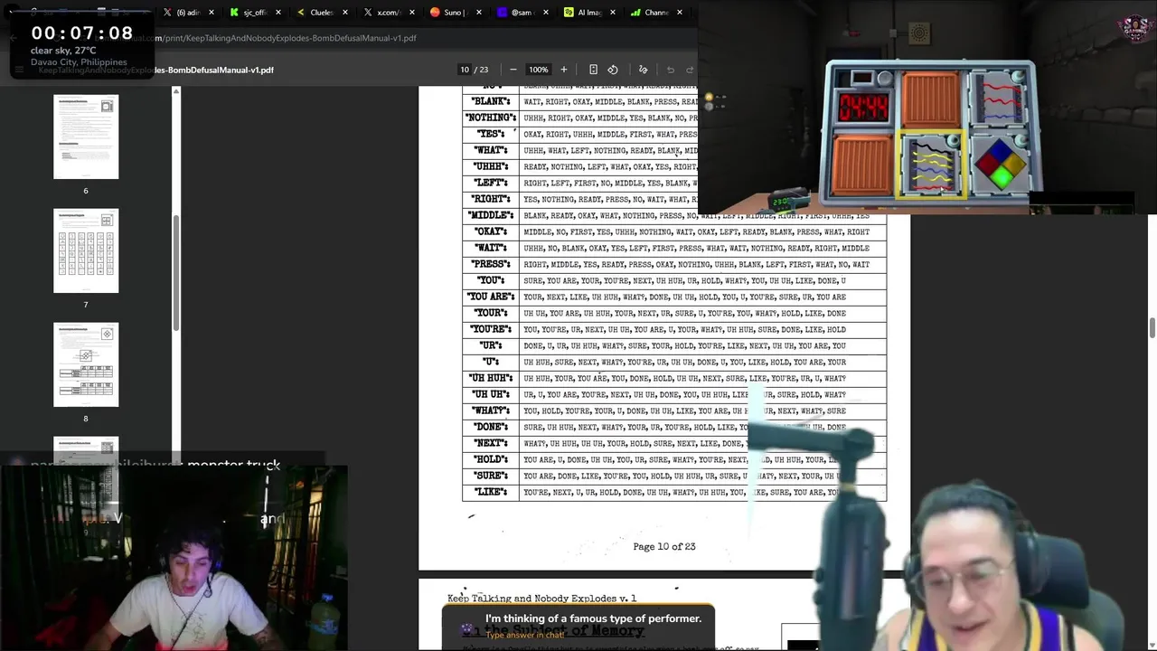Open page 6 thumbnail in sidebar
The height and width of the screenshot is (651, 1157).
coord(86,137)
